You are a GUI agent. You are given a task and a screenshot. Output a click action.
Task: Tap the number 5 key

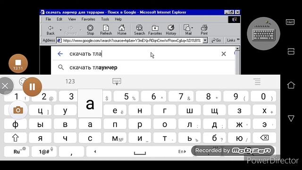point(126,96)
